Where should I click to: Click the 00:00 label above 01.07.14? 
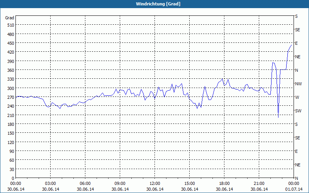[x=294, y=184]
